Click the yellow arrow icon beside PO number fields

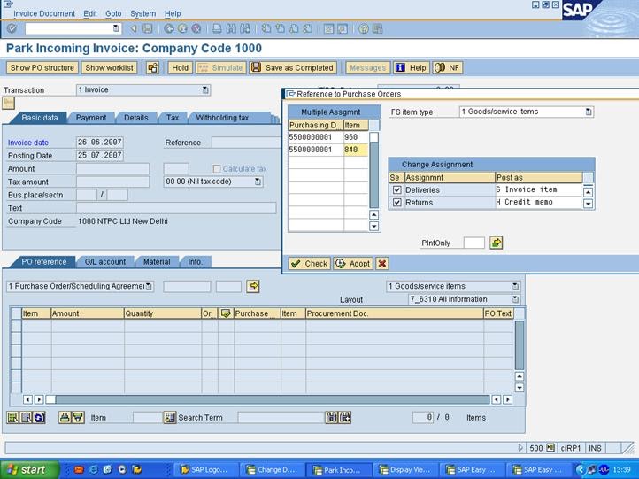click(253, 286)
